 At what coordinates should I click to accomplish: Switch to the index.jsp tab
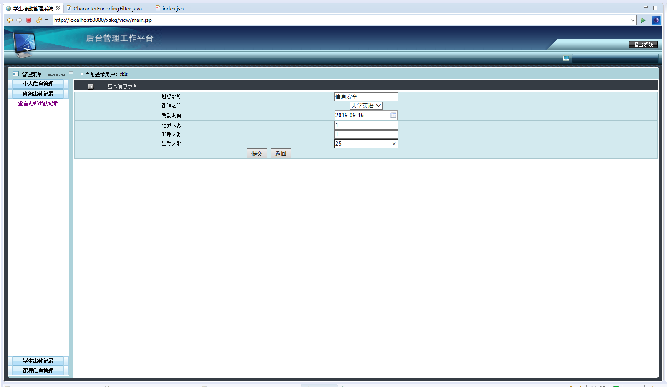point(169,8)
